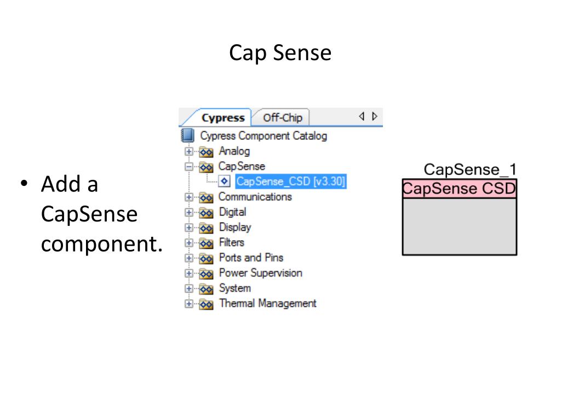Switch to the Off-Chip tab

282,118
